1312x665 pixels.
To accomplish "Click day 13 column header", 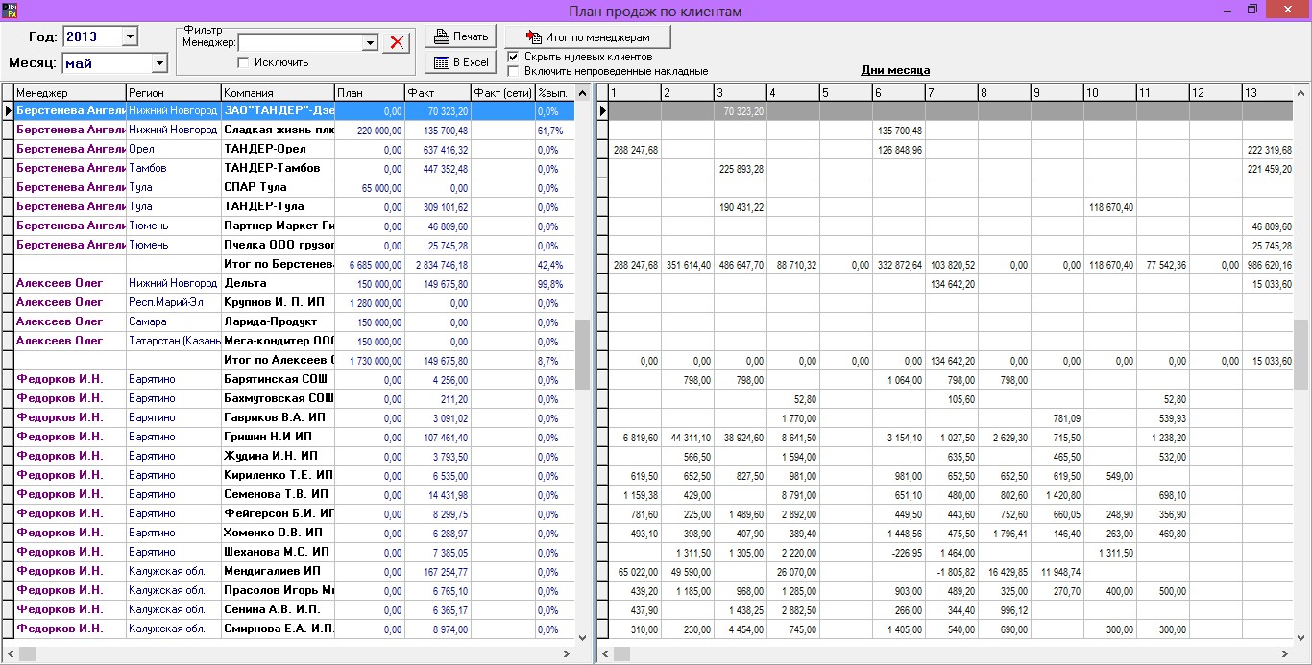I will pos(1268,93).
